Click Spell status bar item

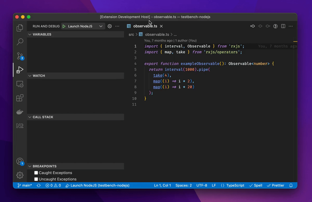pyautogui.click(x=256, y=185)
